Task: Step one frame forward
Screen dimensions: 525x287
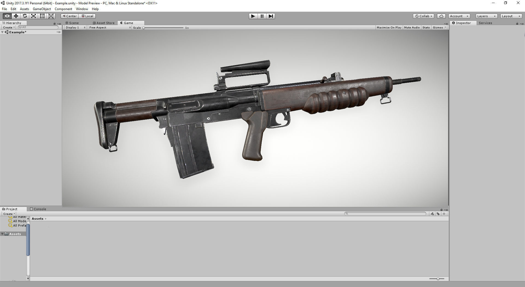Action: click(x=271, y=16)
